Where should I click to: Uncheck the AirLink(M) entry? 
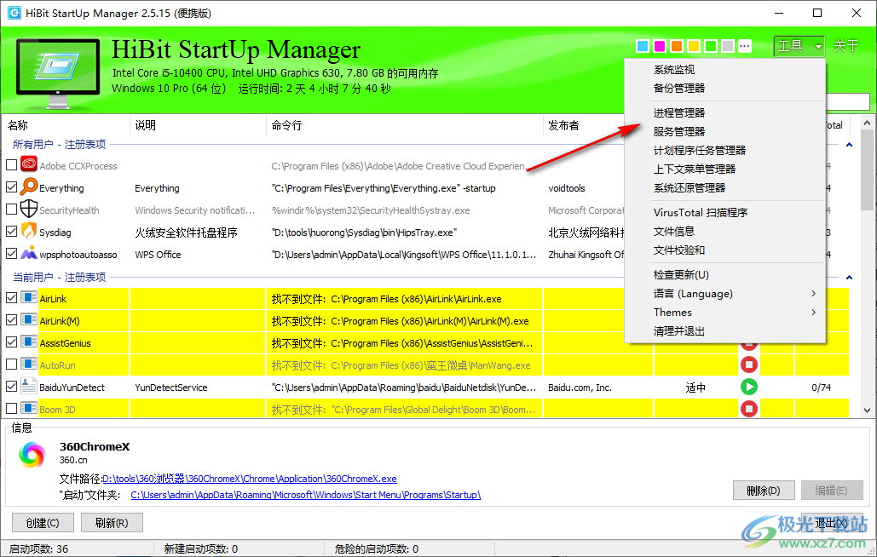11,320
